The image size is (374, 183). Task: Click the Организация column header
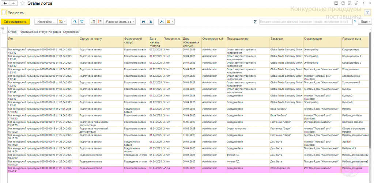click(x=323, y=42)
